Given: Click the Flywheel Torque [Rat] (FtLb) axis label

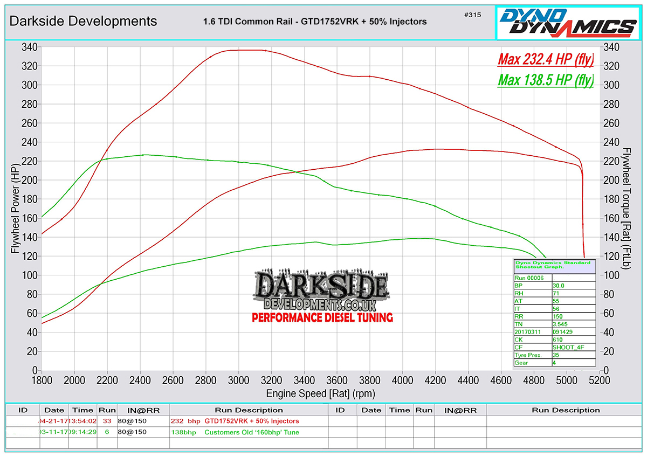Looking at the screenshot, I should pyautogui.click(x=627, y=209).
